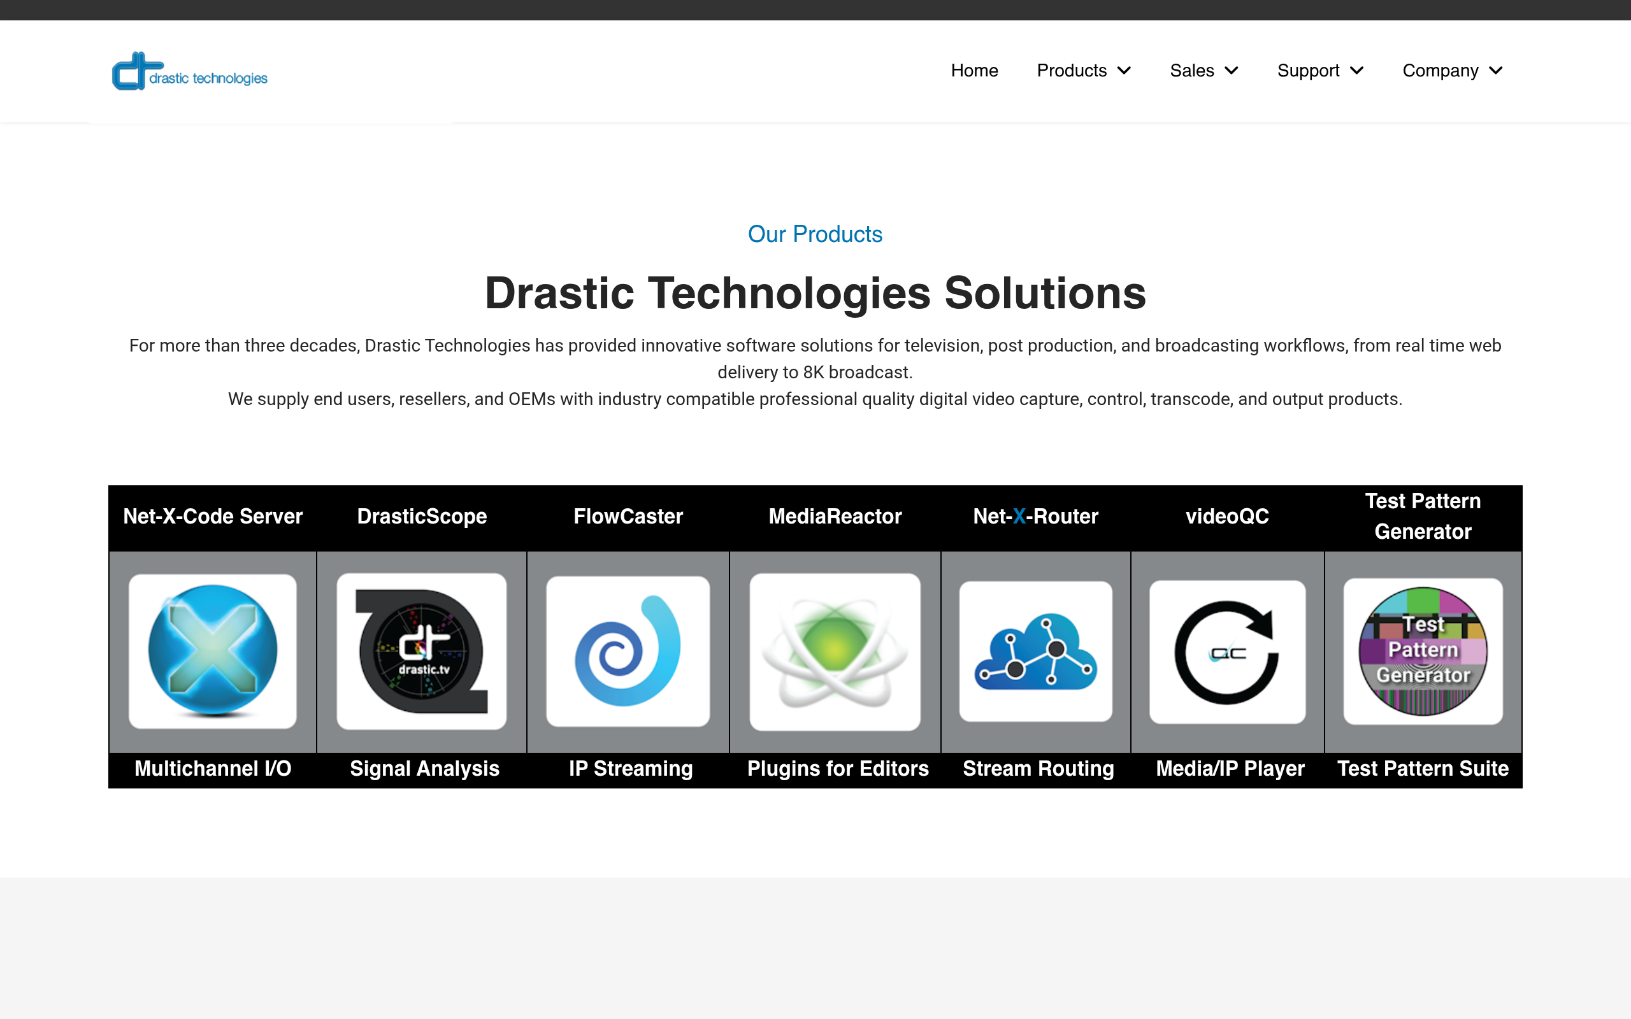Click the Net-X-Router heading

point(1036,517)
